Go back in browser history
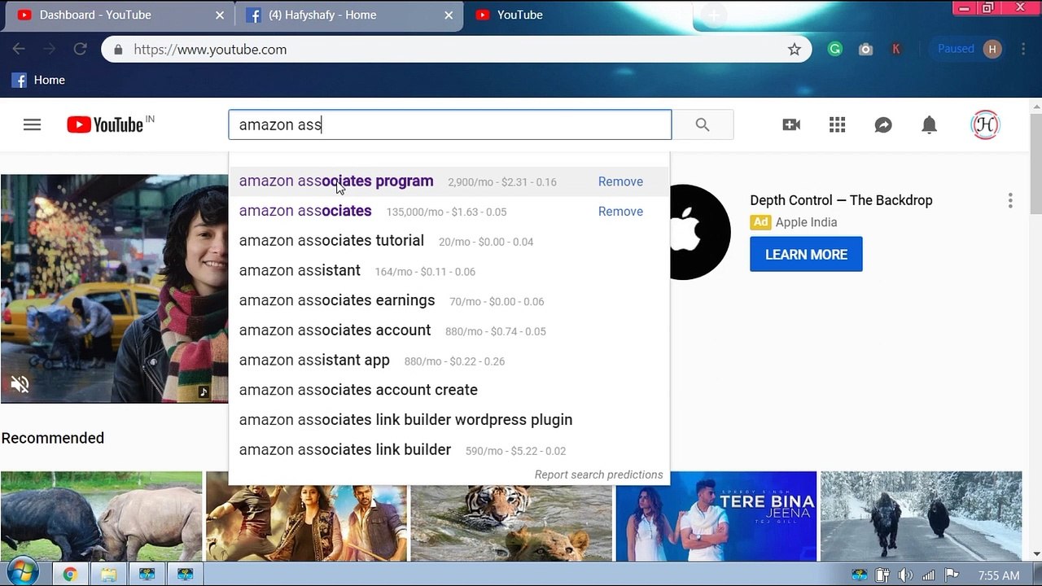1042x586 pixels. (19, 49)
